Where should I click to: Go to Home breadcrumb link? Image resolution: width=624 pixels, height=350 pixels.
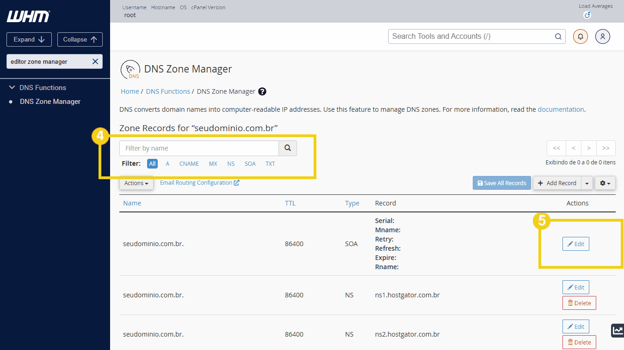(130, 91)
